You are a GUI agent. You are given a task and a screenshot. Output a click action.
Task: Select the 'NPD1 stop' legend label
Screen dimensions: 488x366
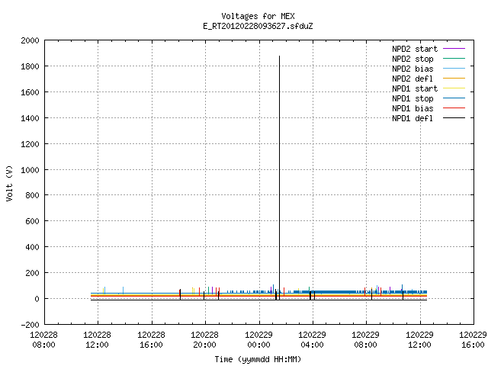click(x=413, y=98)
